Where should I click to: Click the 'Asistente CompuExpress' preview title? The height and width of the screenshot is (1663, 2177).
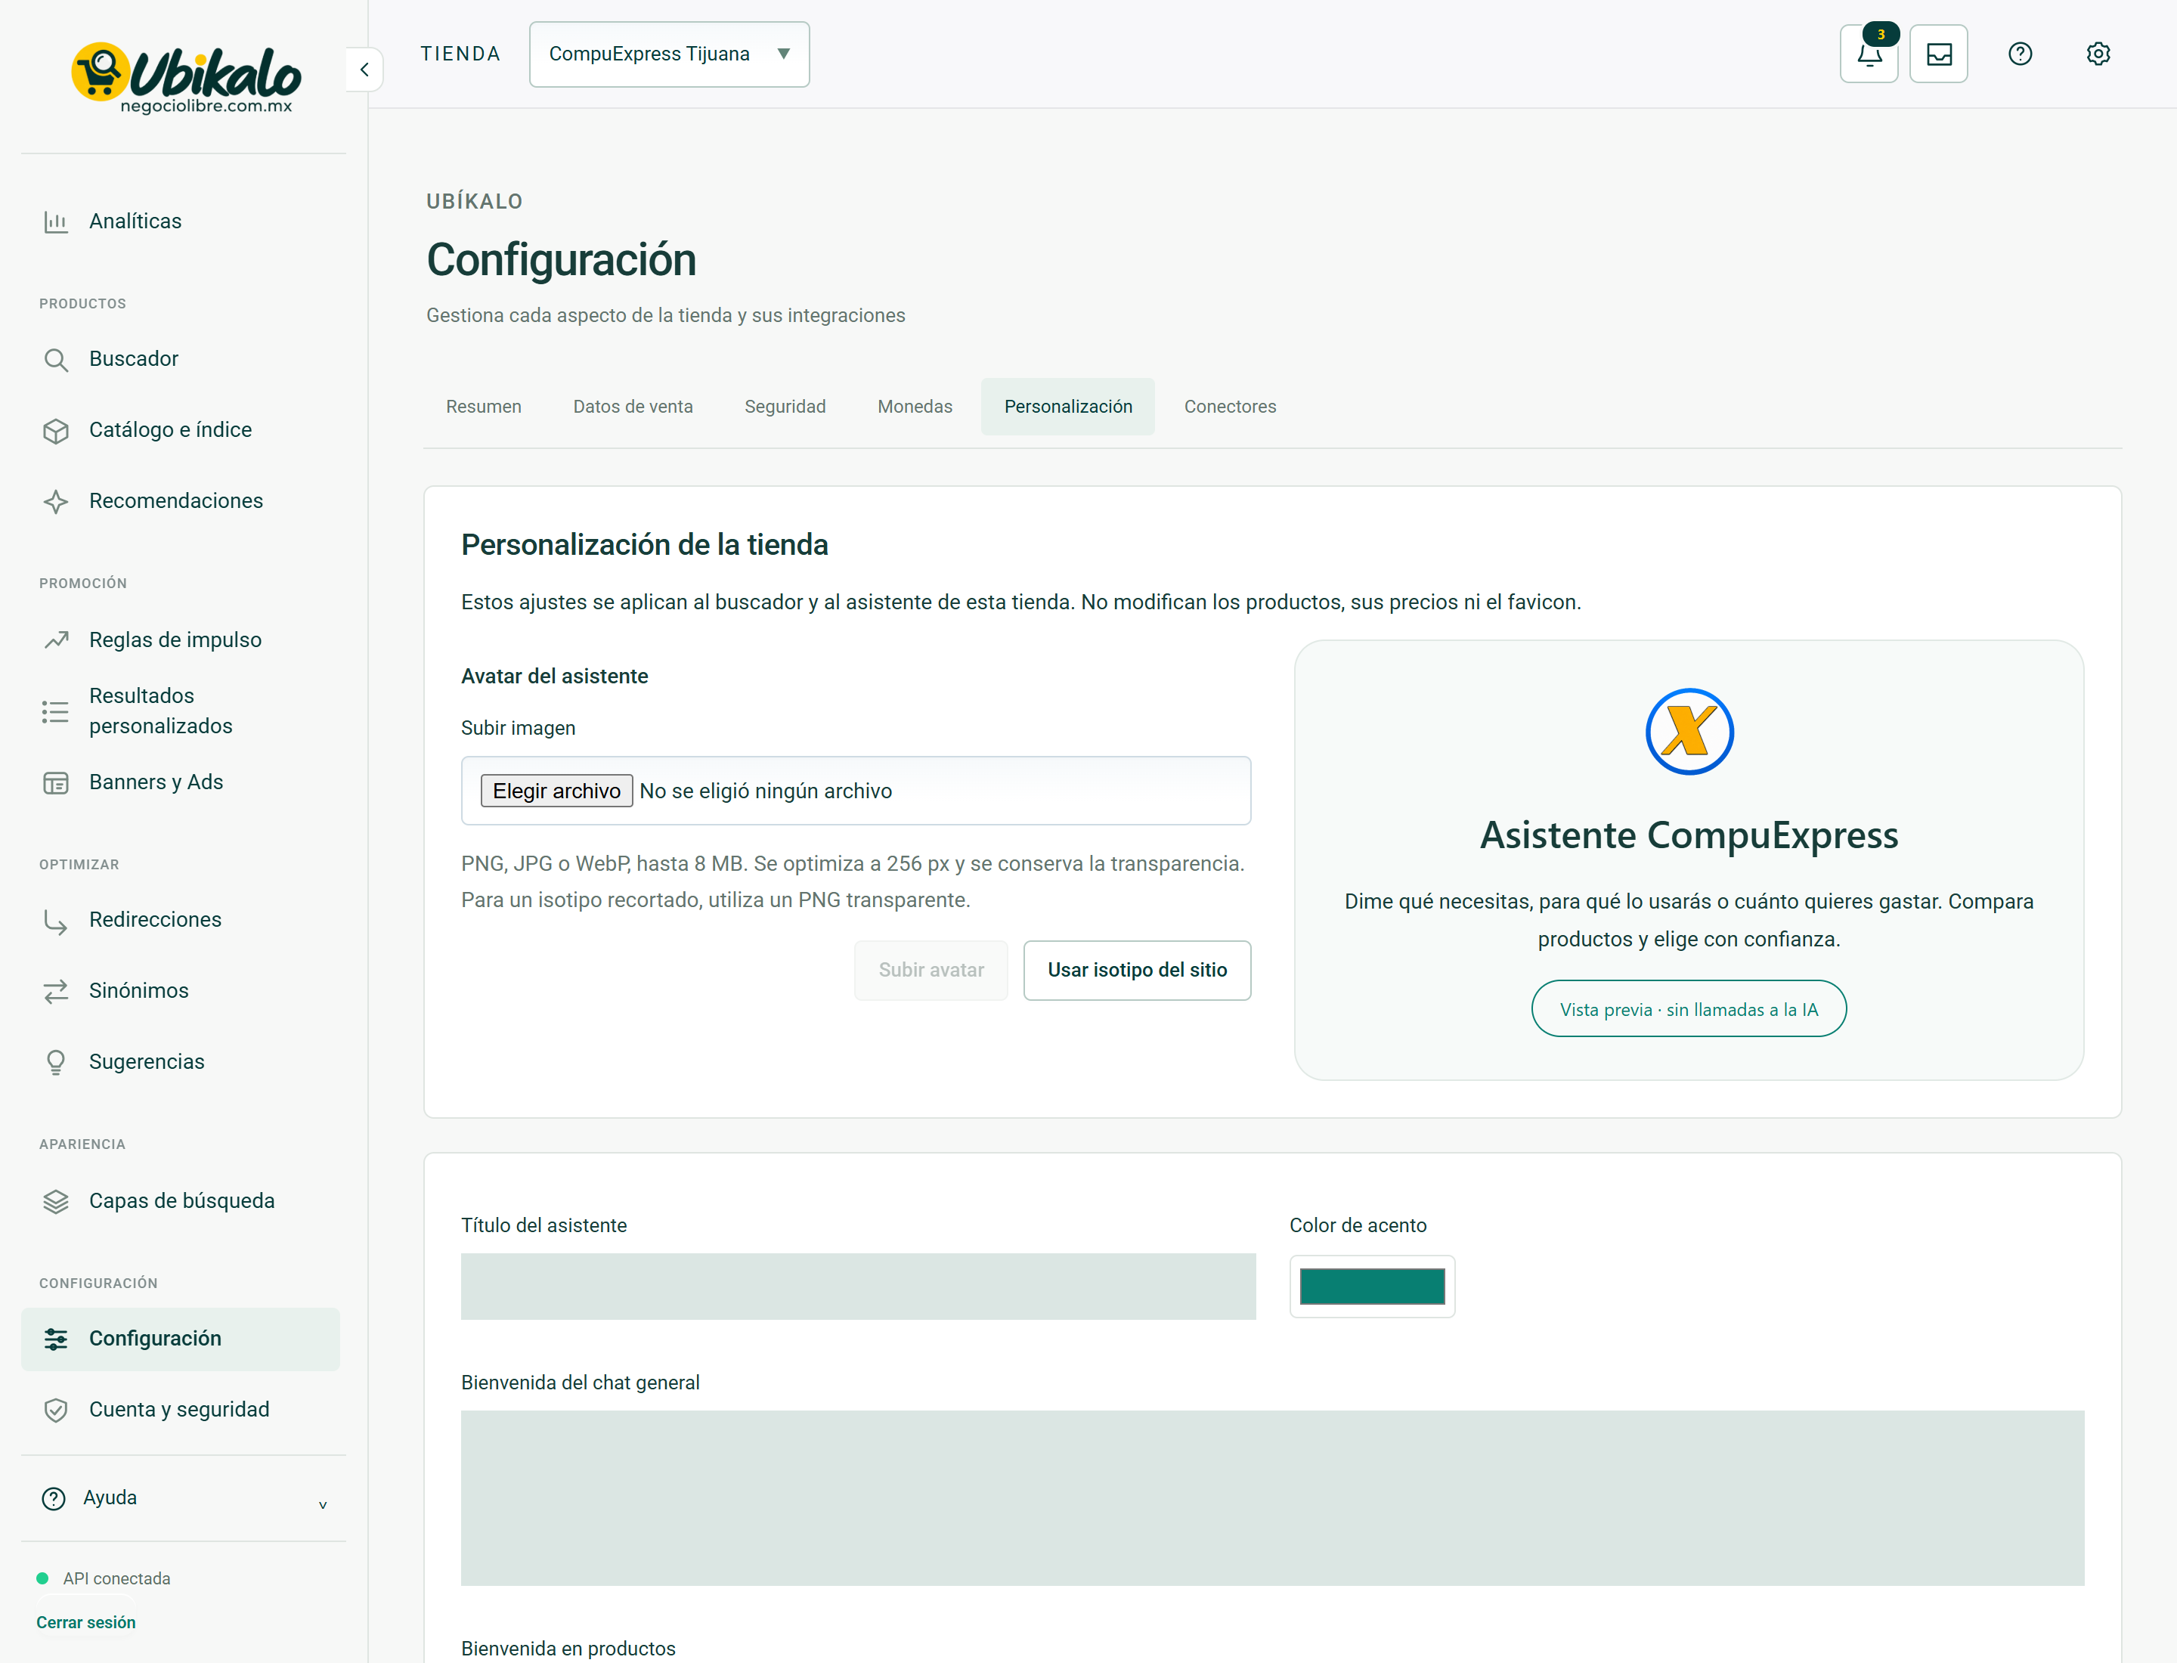pyautogui.click(x=1689, y=835)
